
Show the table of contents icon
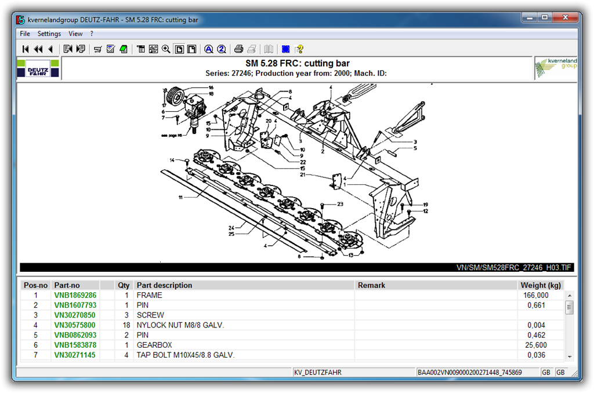click(x=140, y=49)
